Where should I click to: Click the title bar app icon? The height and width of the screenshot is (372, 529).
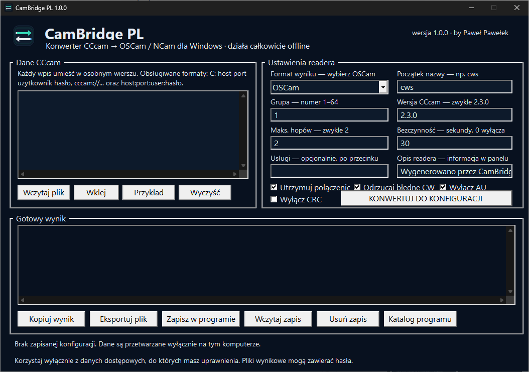[9, 8]
